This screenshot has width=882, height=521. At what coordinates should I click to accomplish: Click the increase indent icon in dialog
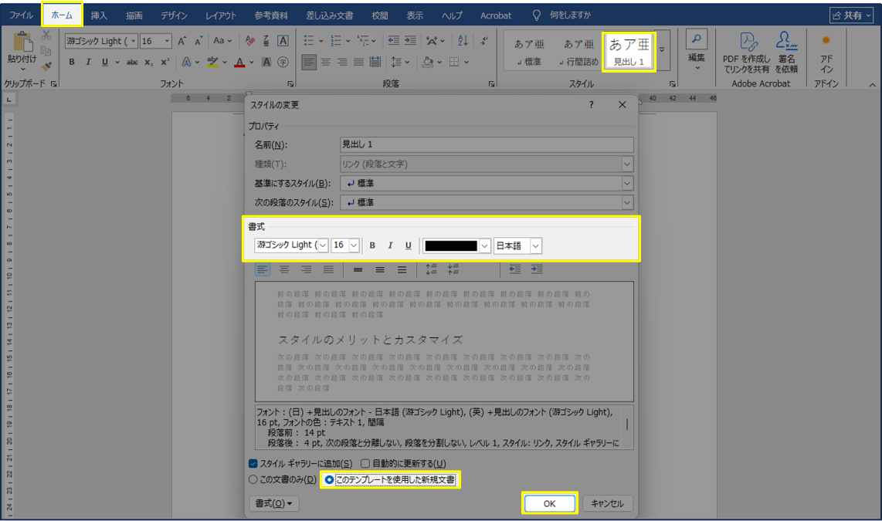[x=537, y=269]
